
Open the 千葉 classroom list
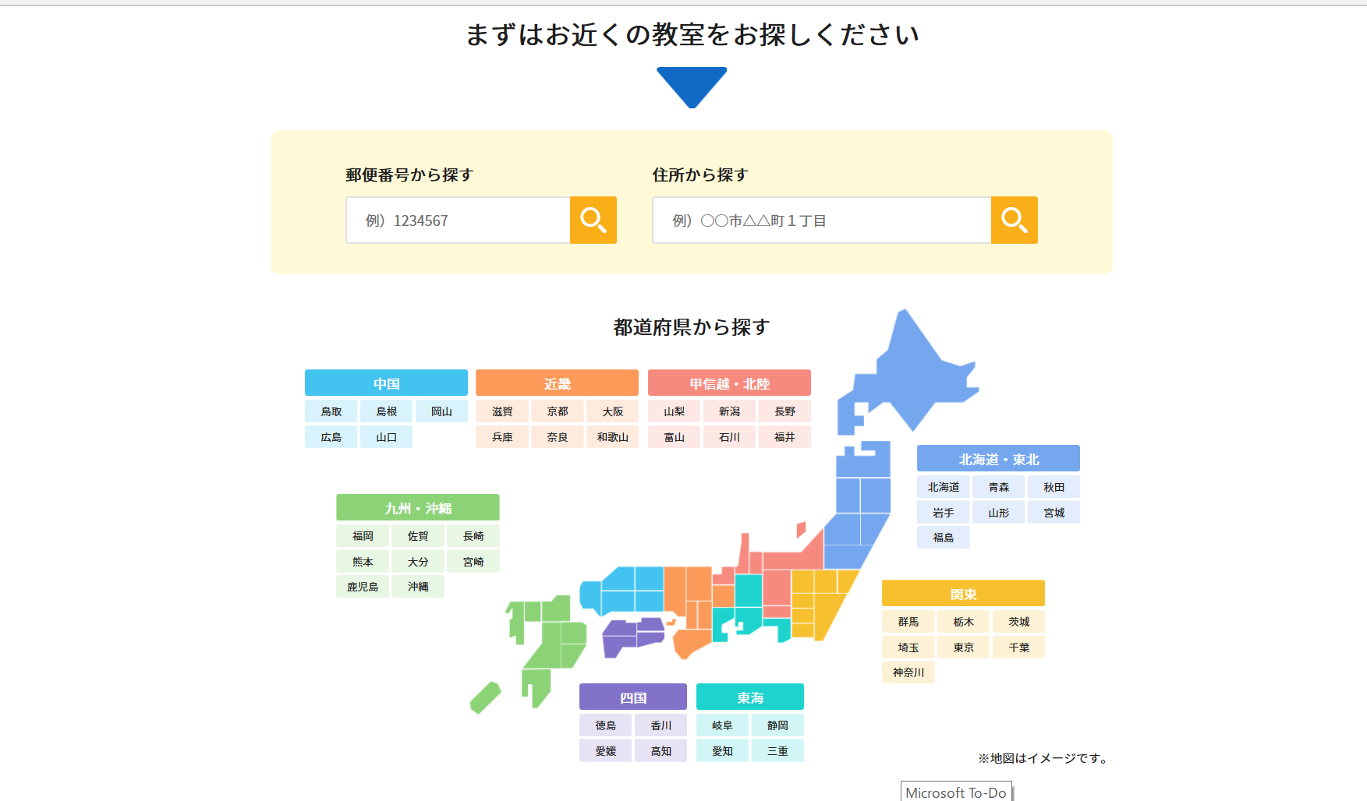click(x=1019, y=648)
